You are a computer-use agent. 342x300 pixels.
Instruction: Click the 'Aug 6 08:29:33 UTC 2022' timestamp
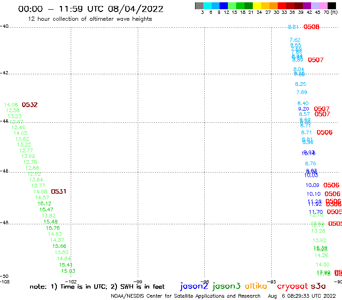(302, 296)
